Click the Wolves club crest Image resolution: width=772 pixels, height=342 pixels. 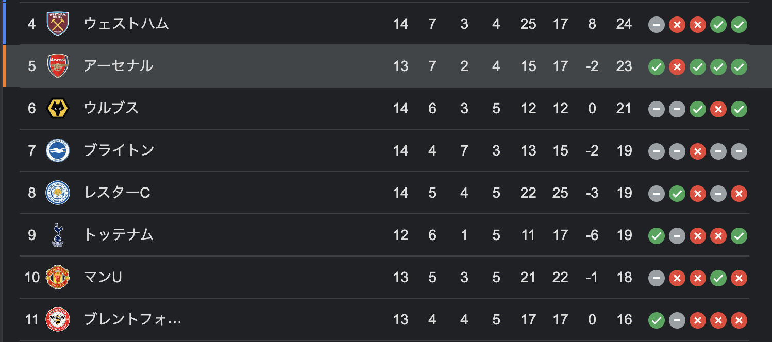[x=58, y=108]
